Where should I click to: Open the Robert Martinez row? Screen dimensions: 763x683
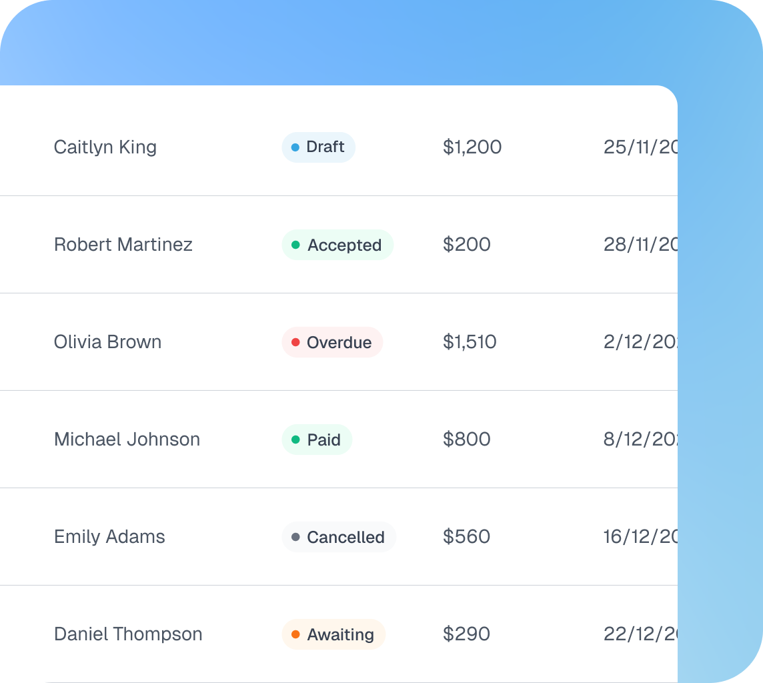click(x=339, y=245)
